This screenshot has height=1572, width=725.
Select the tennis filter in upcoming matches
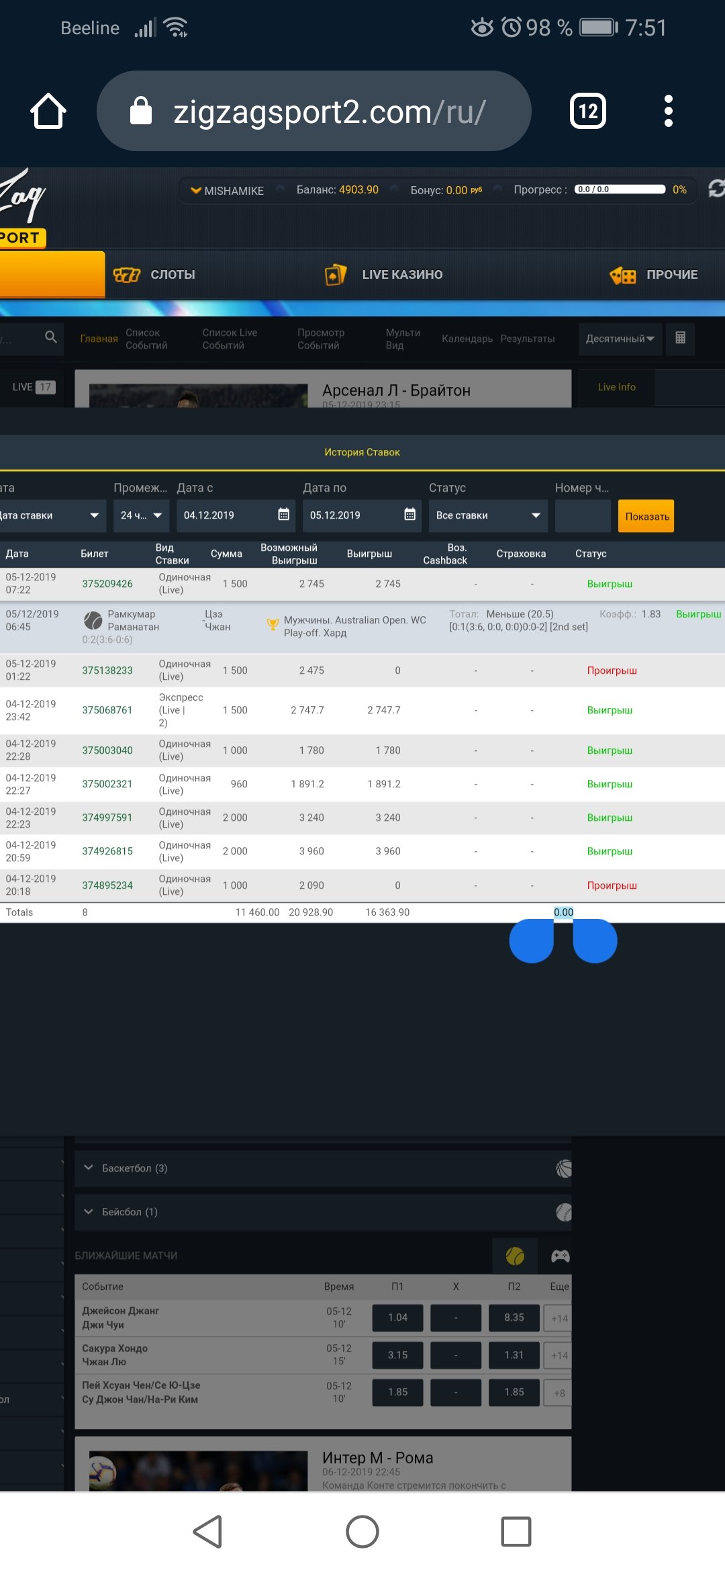tap(515, 1256)
